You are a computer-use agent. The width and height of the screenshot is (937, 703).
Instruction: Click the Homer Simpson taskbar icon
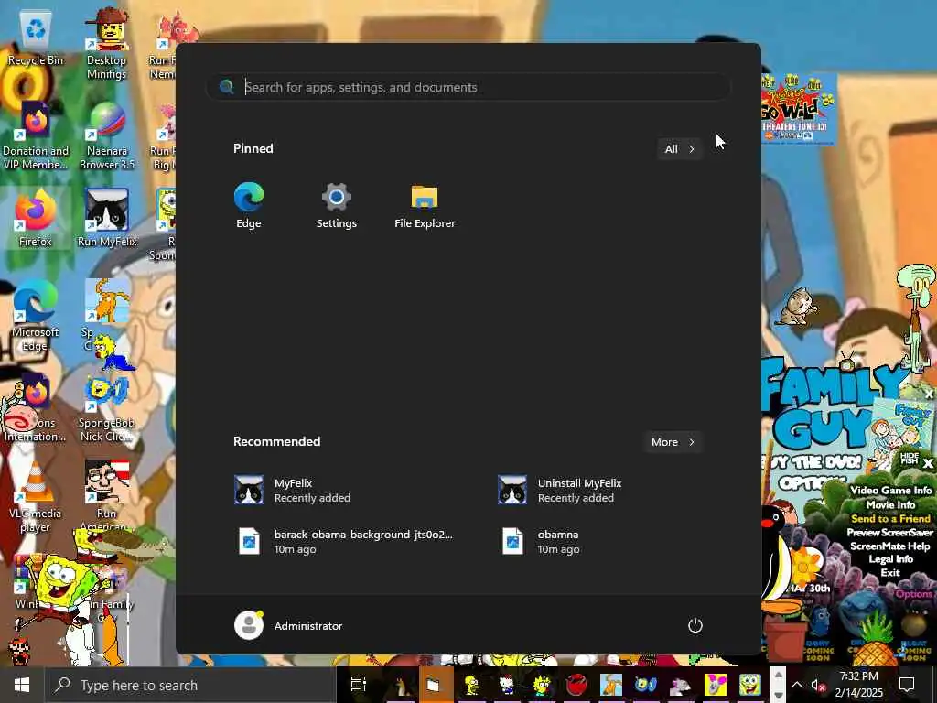471,685
